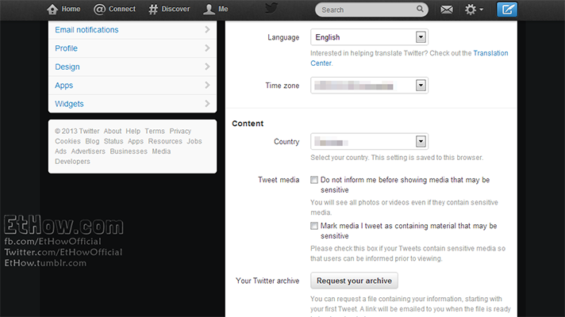The width and height of the screenshot is (565, 317).
Task: Click the Connect @ icon
Action: point(99,10)
